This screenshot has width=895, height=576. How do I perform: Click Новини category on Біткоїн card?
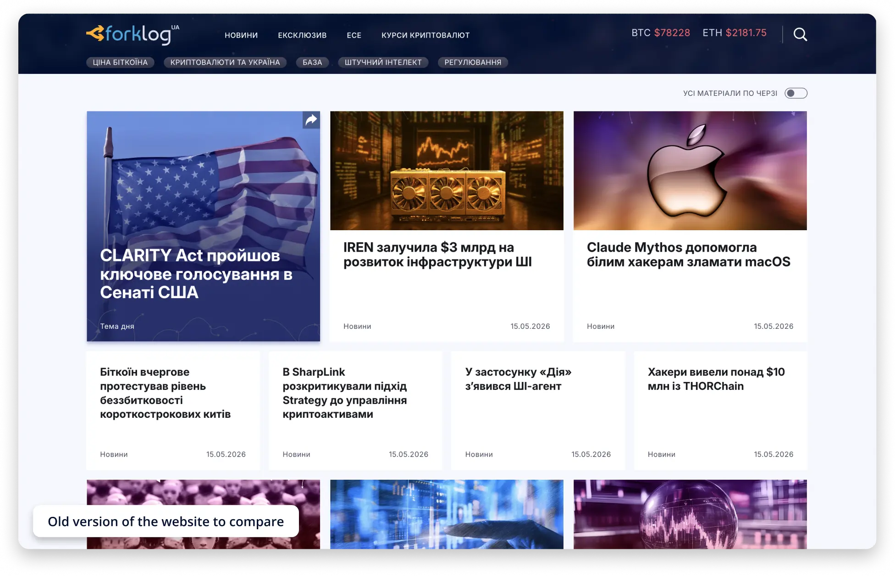coord(114,454)
